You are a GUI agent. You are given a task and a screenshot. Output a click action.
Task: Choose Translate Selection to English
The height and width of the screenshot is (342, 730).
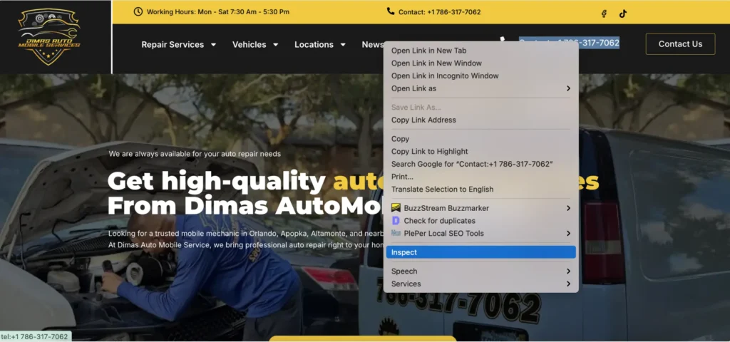point(481,189)
